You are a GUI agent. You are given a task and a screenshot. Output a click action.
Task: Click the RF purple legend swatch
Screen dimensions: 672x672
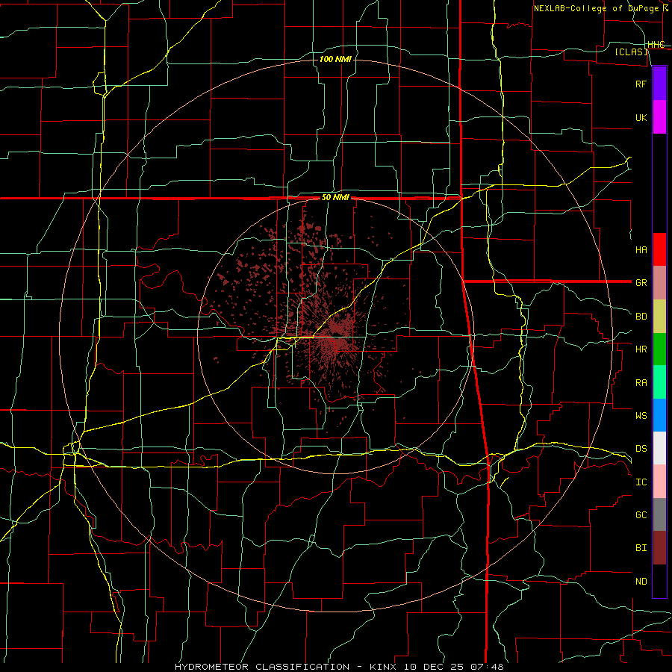[659, 84]
